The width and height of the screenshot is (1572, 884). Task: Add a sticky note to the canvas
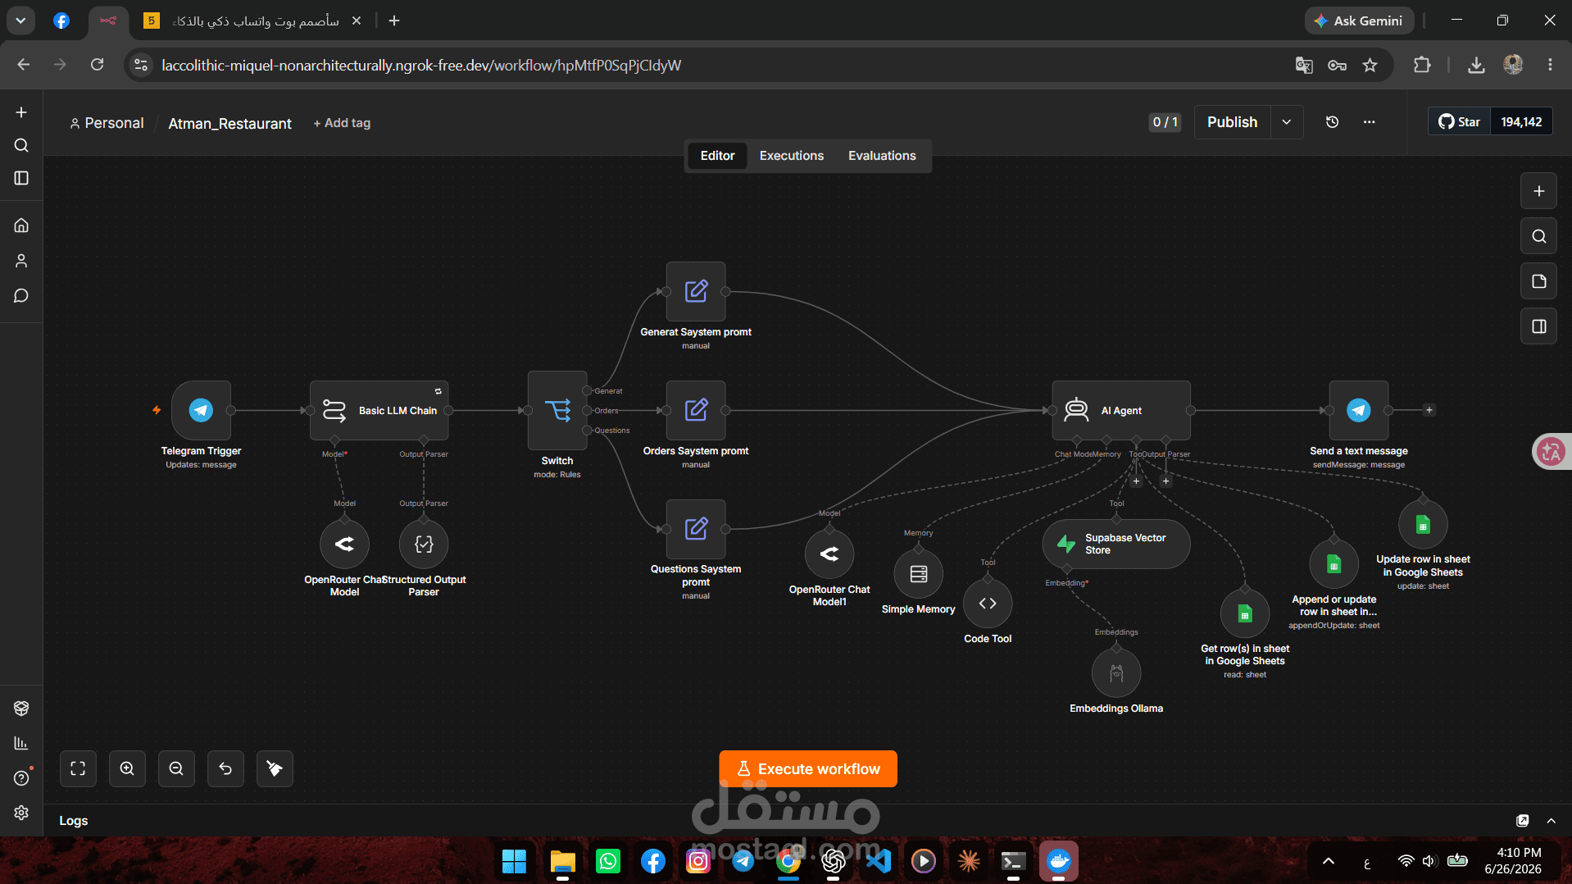1538,281
